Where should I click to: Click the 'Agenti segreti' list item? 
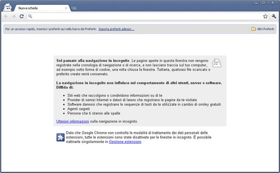tap(79, 109)
